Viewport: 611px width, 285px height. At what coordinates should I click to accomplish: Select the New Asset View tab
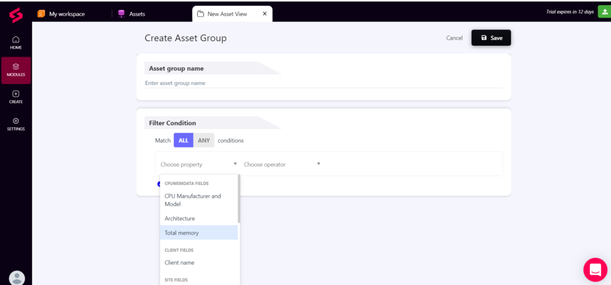point(232,14)
